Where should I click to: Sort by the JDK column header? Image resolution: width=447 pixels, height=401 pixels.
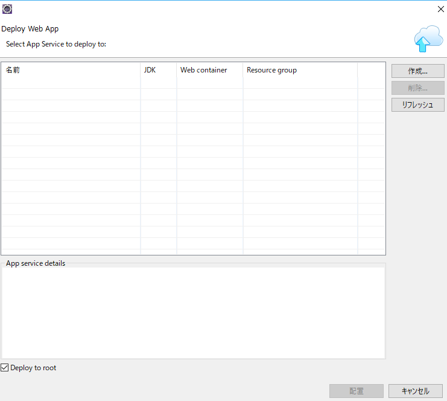coord(159,70)
